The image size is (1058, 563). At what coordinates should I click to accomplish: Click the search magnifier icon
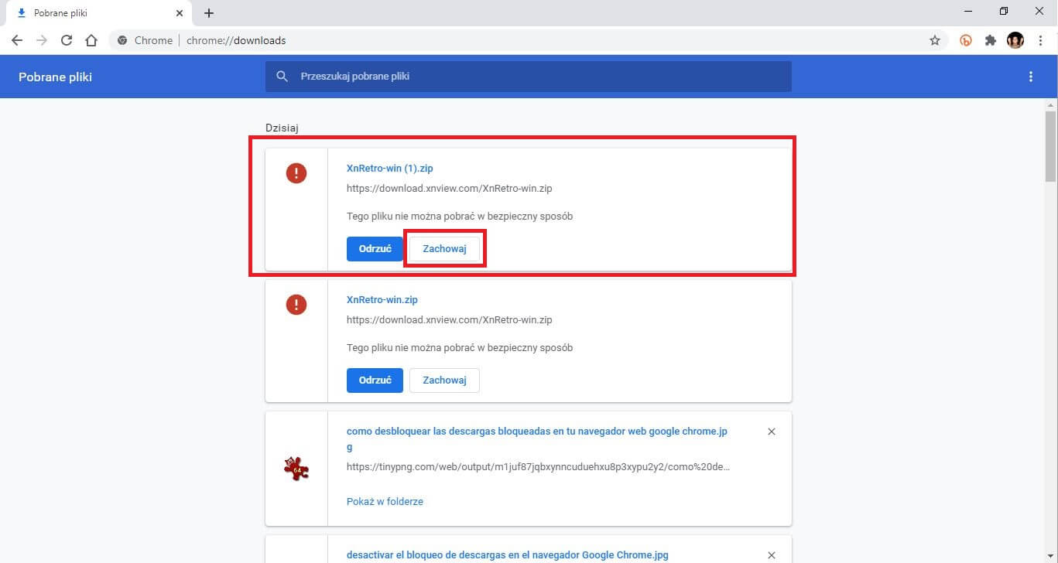point(282,77)
